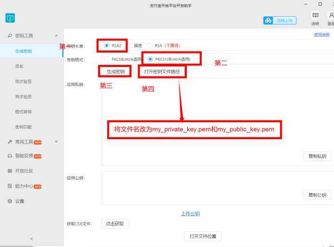Select PKCS1 (非JAVA适用) key format

click(150, 59)
